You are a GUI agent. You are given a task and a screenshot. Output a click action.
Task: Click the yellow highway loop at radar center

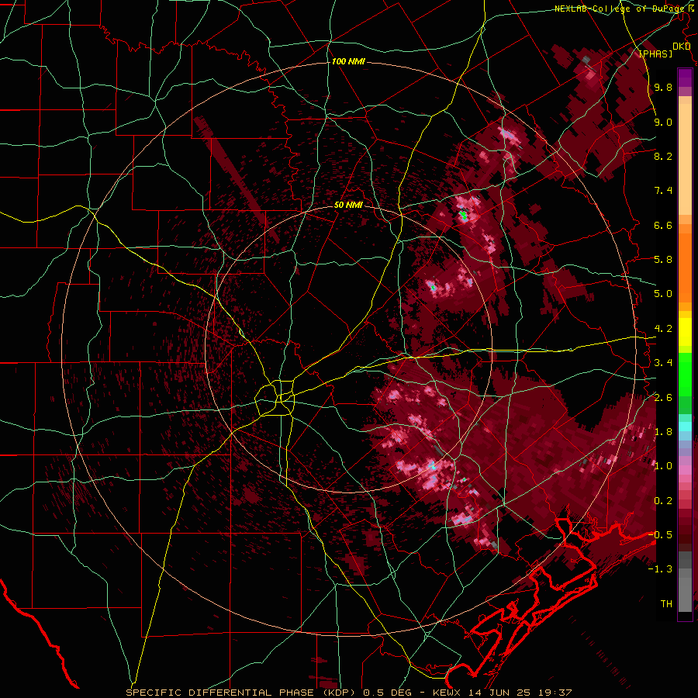(x=275, y=398)
